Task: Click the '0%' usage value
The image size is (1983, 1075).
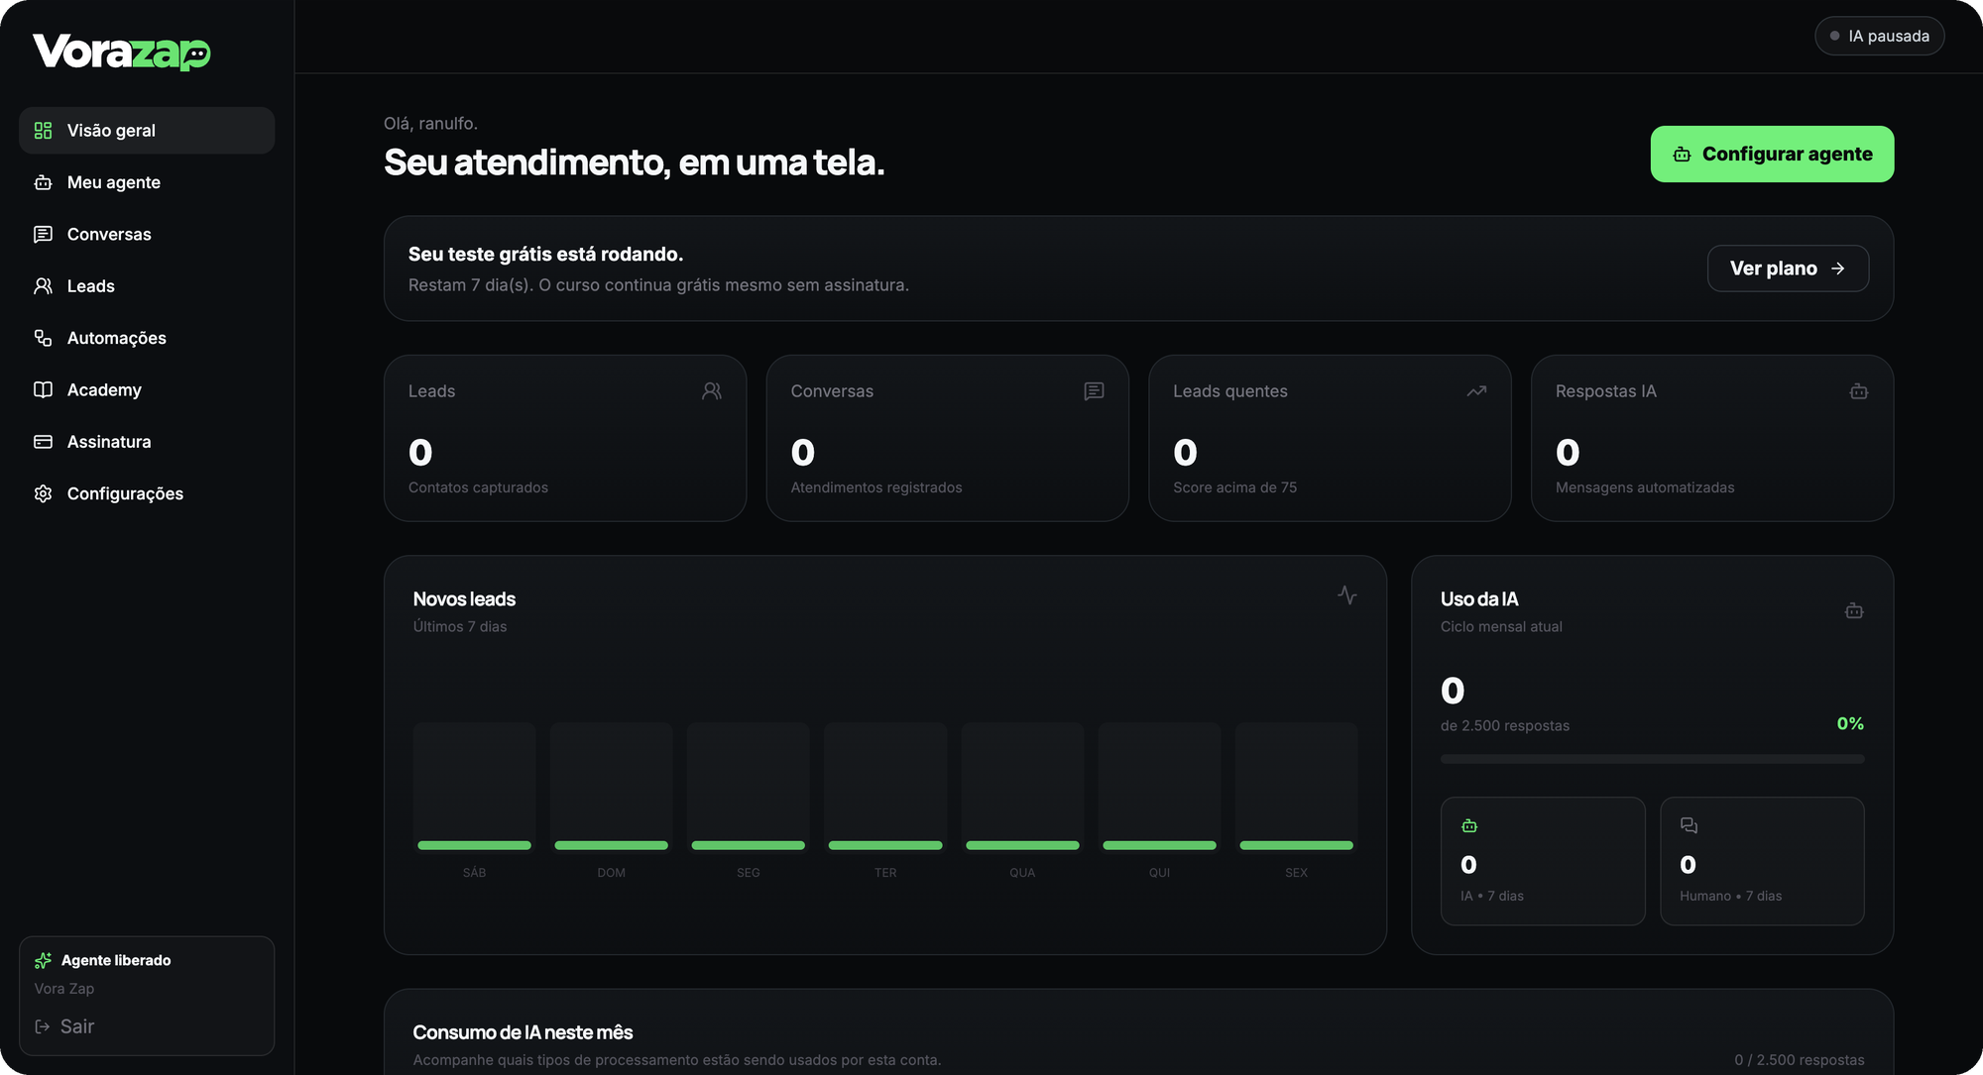Action: [x=1850, y=723]
